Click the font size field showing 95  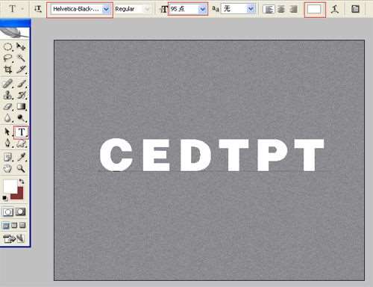point(184,9)
